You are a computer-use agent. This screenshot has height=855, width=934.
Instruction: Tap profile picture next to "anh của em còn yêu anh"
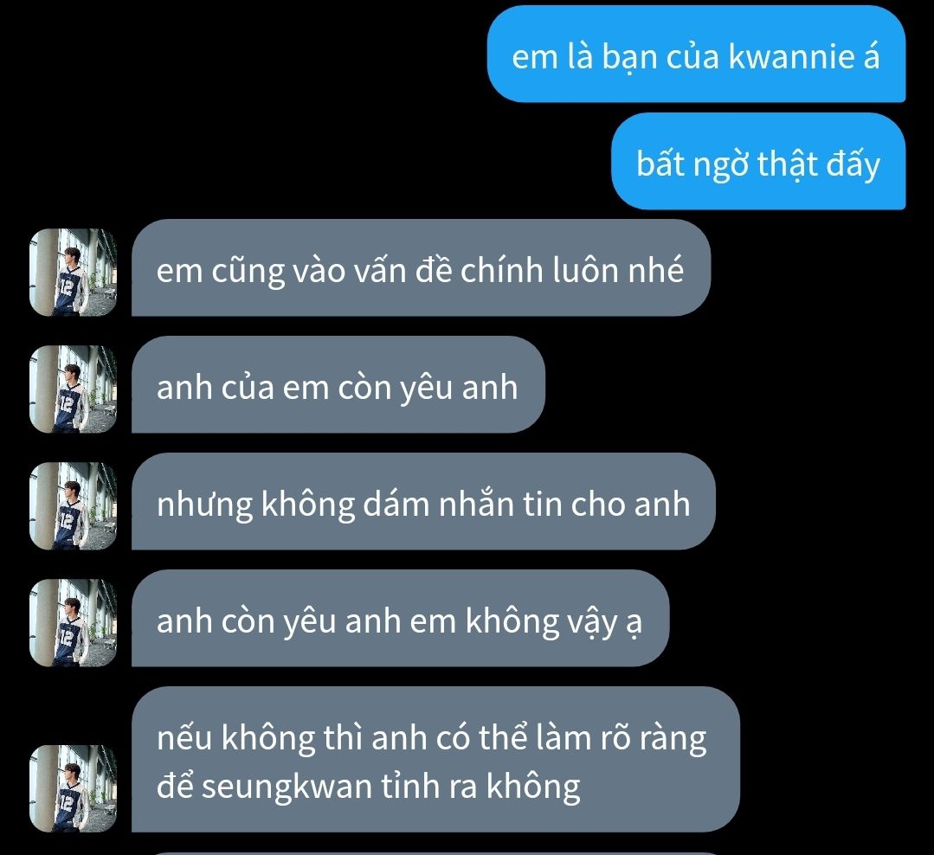click(x=74, y=389)
